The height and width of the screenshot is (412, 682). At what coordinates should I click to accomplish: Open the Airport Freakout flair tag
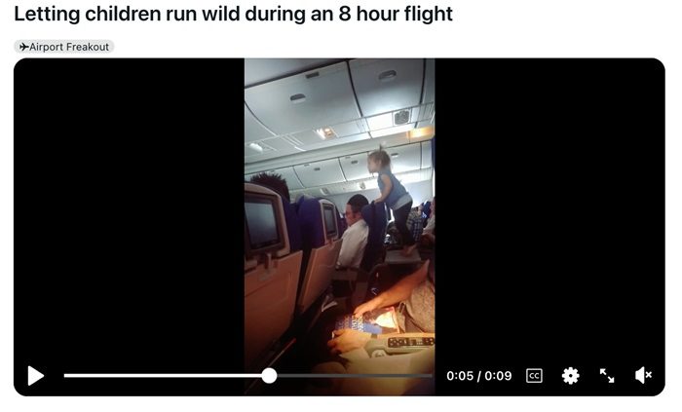[64, 47]
